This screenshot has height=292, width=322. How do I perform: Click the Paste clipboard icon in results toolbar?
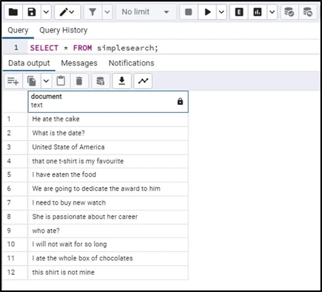point(61,81)
